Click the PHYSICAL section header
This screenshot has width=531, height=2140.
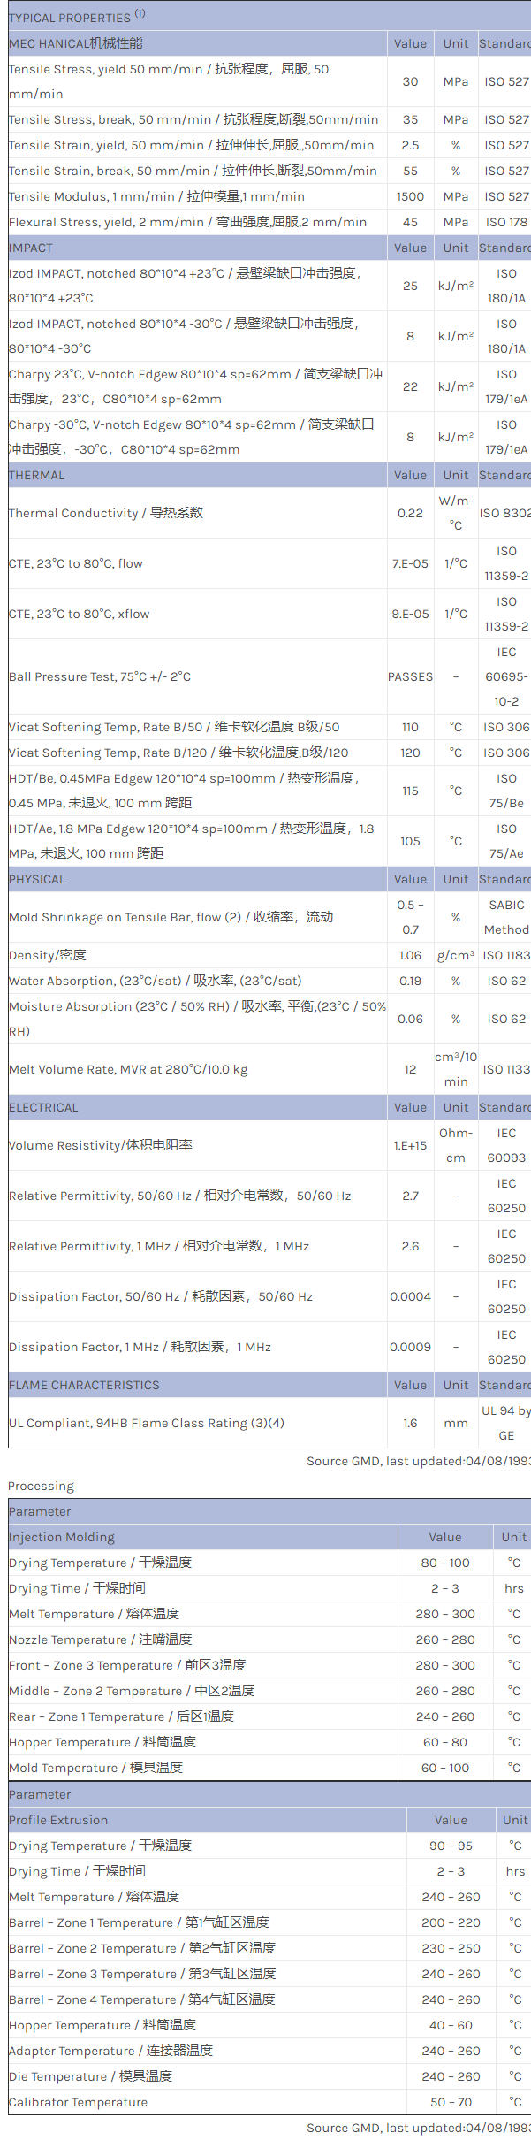tap(37, 879)
